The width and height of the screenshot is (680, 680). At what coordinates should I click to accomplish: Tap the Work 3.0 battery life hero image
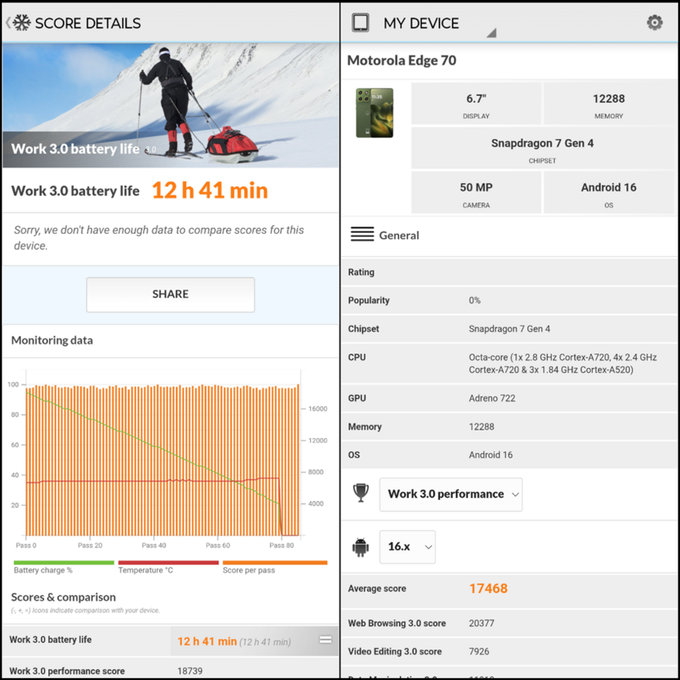(x=171, y=106)
